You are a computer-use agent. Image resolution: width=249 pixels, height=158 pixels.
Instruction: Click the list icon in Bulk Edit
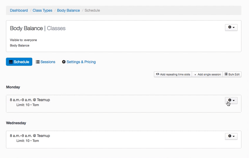[x=226, y=74]
